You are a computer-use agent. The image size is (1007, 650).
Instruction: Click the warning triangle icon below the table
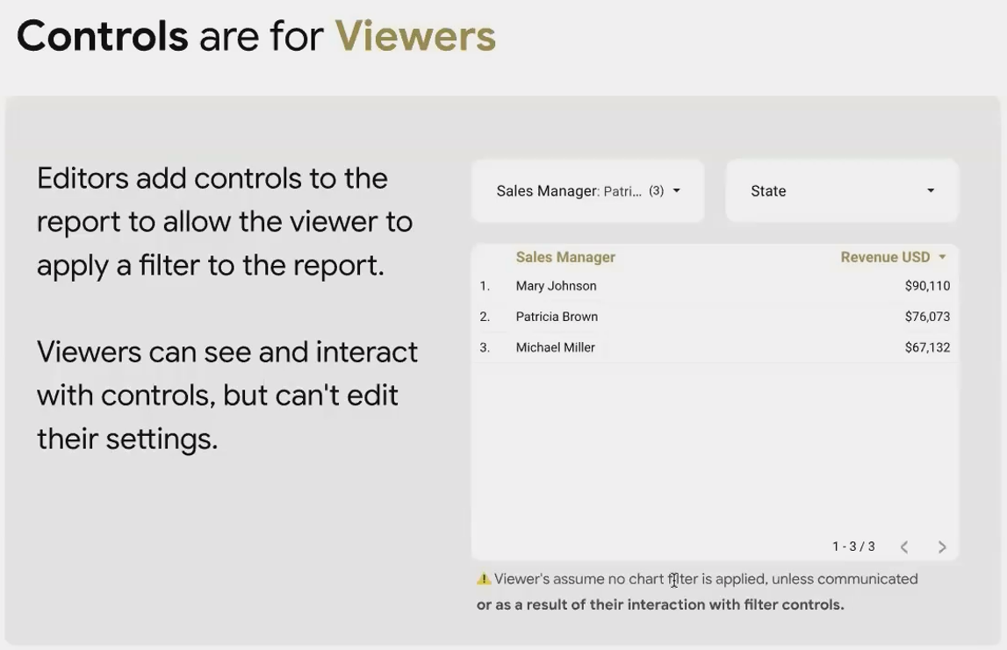click(484, 577)
